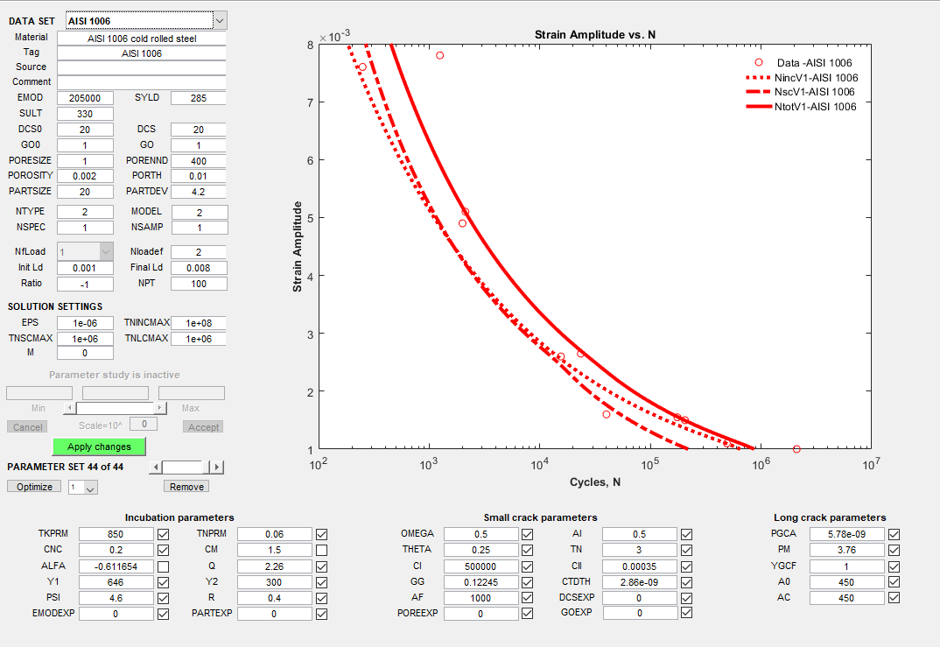Enable the ALFA checkbox
The image size is (940, 647).
[163, 566]
